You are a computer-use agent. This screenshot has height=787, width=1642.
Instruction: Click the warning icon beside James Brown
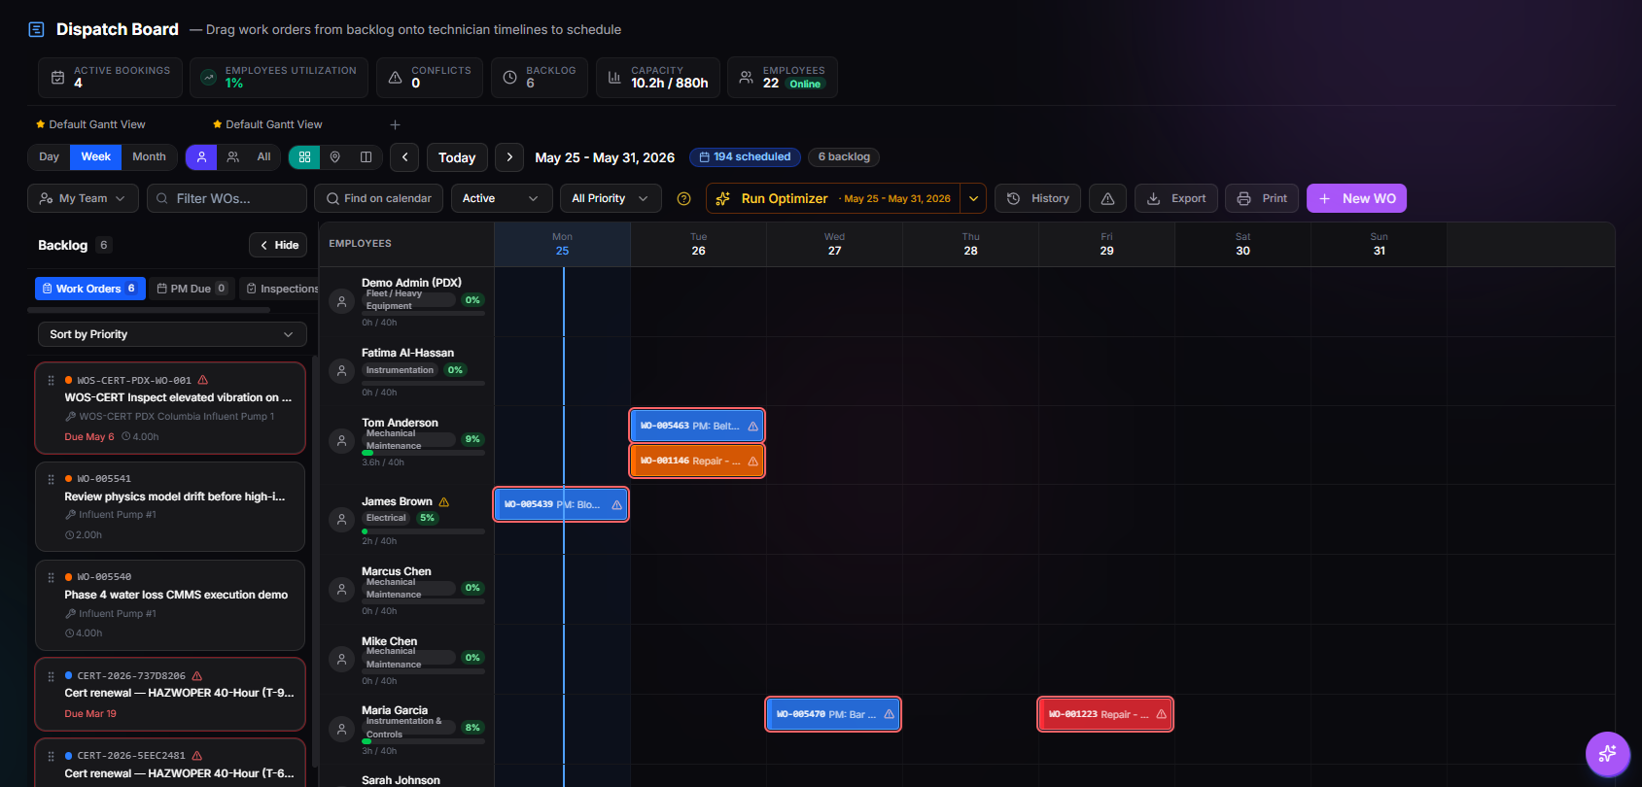444,502
